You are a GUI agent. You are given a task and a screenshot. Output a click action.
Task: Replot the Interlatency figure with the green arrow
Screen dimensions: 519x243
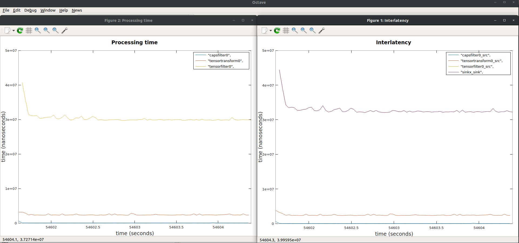click(x=277, y=30)
